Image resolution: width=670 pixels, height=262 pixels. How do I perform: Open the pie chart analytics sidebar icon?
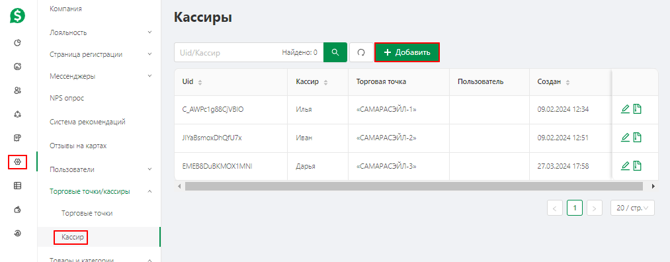[x=17, y=43]
